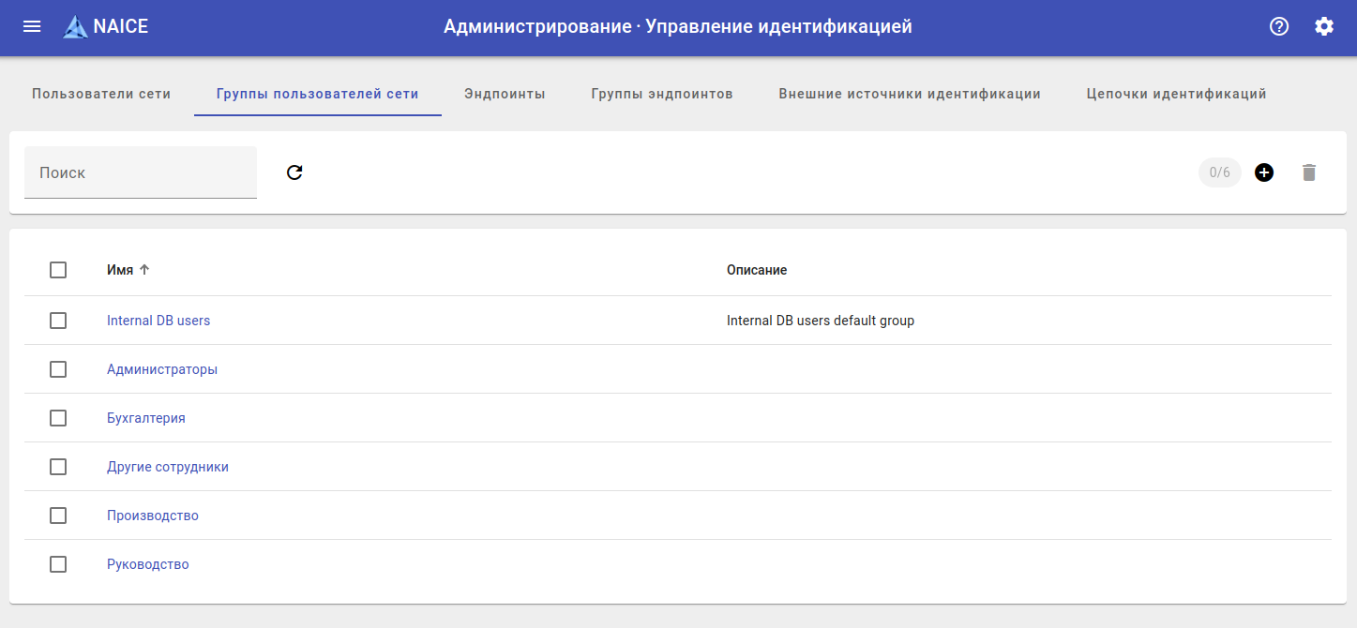This screenshot has height=628, width=1357.
Task: Select the Бухгалтерия row checkbox
Action: coord(58,418)
